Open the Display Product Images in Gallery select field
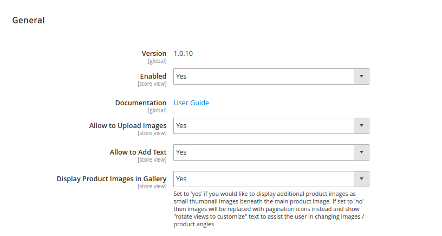Viewport: 442px width, 236px height. pyautogui.click(x=271, y=178)
